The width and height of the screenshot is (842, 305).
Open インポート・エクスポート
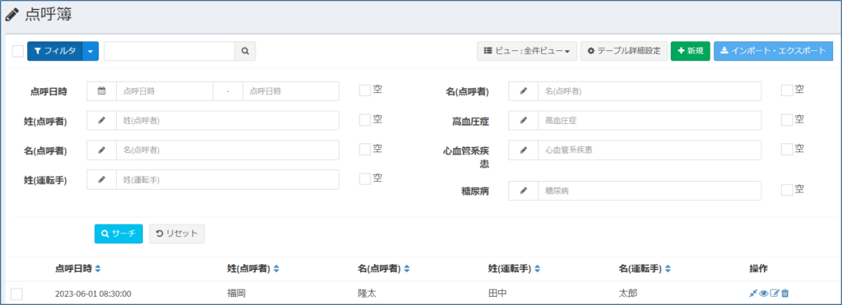[x=773, y=51]
